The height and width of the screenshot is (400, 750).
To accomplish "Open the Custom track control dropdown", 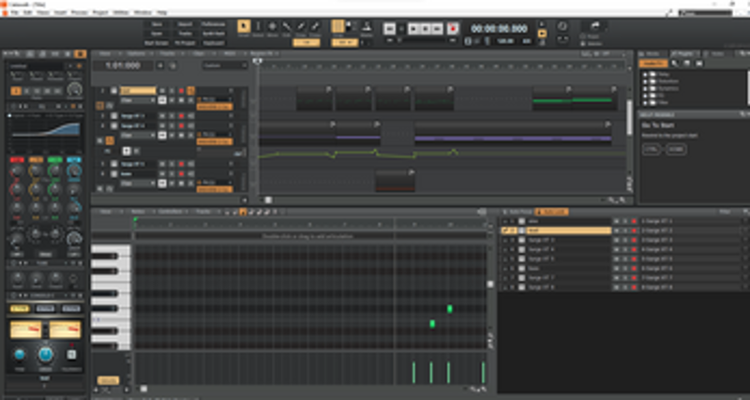I will [224, 66].
